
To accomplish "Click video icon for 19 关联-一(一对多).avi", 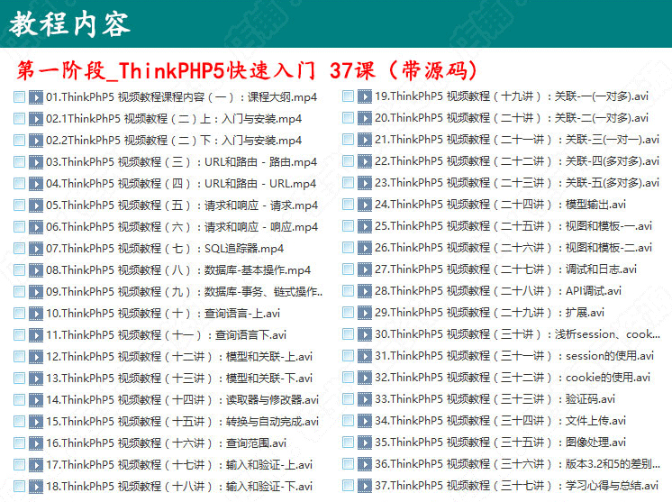I will coord(365,96).
